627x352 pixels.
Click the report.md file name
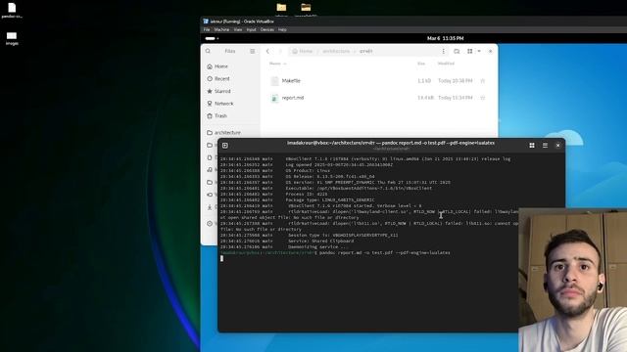point(293,98)
